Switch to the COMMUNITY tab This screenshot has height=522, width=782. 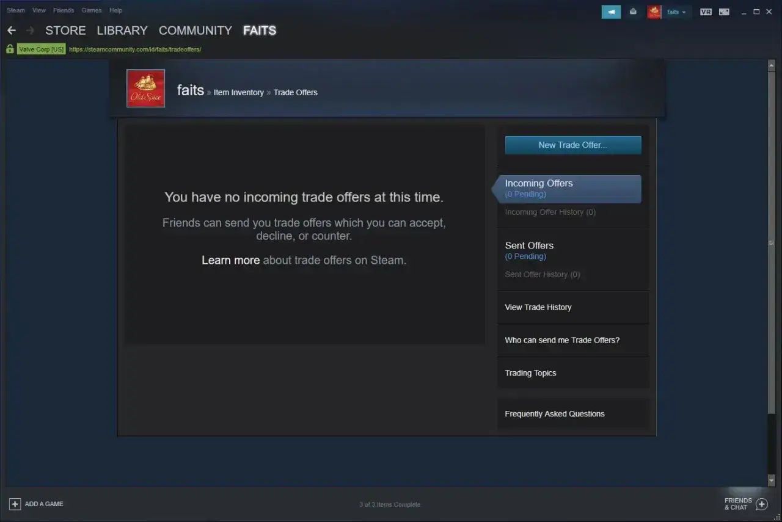(195, 31)
